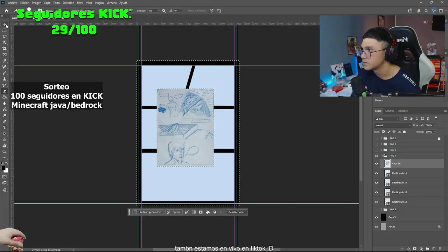Open more options ellipsis in contextual bar
The image size is (448, 252).
(x=222, y=212)
